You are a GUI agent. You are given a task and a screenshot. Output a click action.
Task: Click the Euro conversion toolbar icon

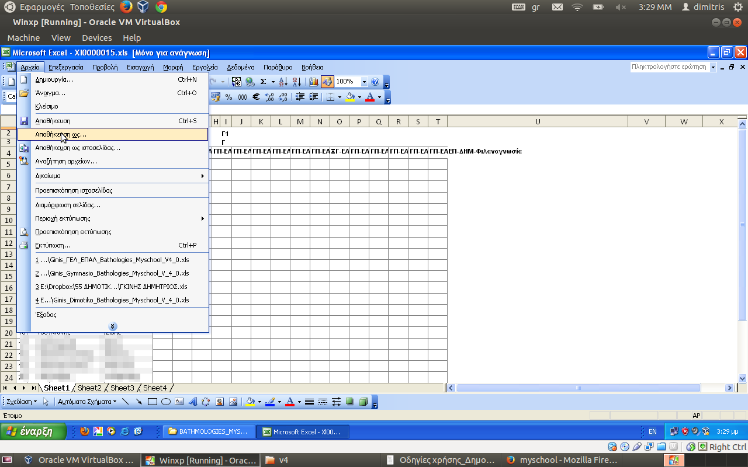tap(237, 82)
